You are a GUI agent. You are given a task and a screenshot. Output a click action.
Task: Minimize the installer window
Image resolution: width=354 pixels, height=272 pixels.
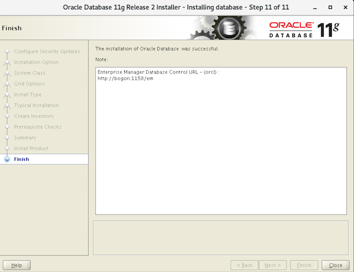point(315,7)
